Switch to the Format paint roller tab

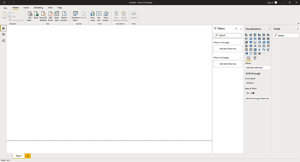point(255,58)
